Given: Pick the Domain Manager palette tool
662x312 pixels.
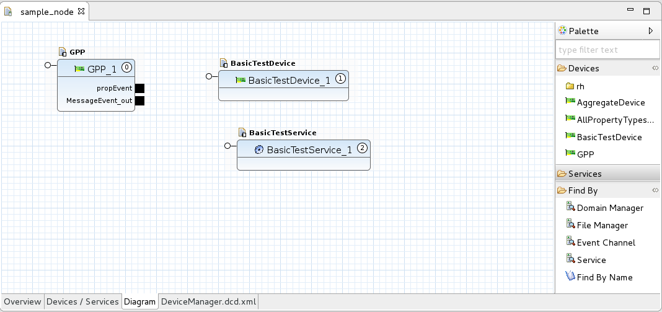Looking at the screenshot, I should (x=609, y=208).
